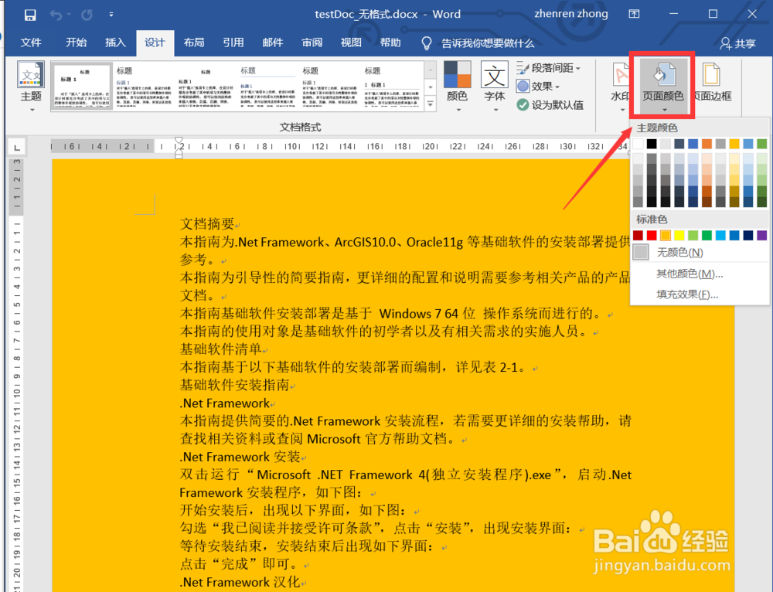Switch to the 审阅 ribbon tab
773x592 pixels.
click(312, 43)
